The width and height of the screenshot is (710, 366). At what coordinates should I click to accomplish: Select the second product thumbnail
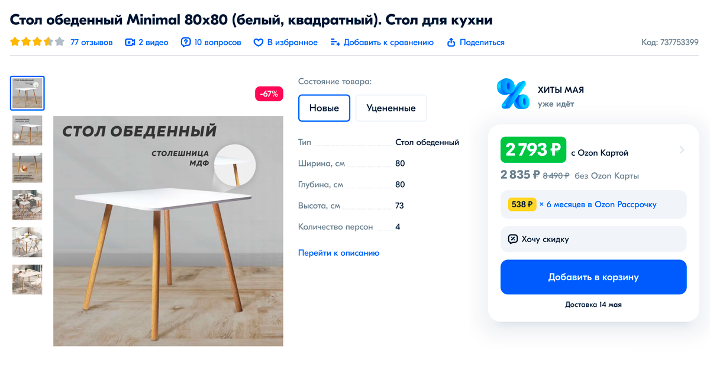[27, 130]
